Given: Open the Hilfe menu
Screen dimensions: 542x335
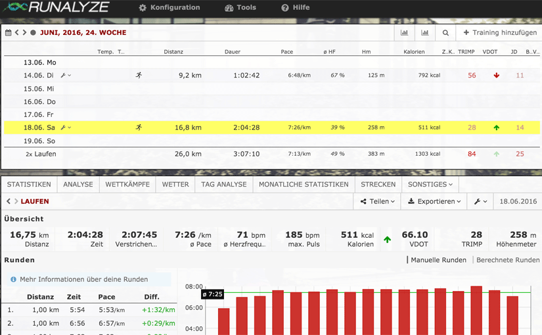Looking at the screenshot, I should click(x=295, y=8).
